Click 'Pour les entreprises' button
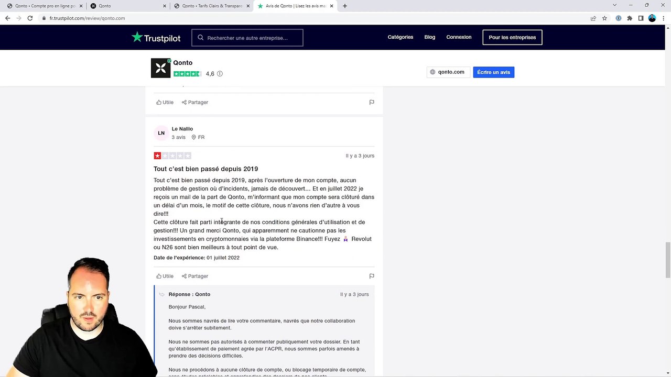The height and width of the screenshot is (377, 671). coord(512,37)
